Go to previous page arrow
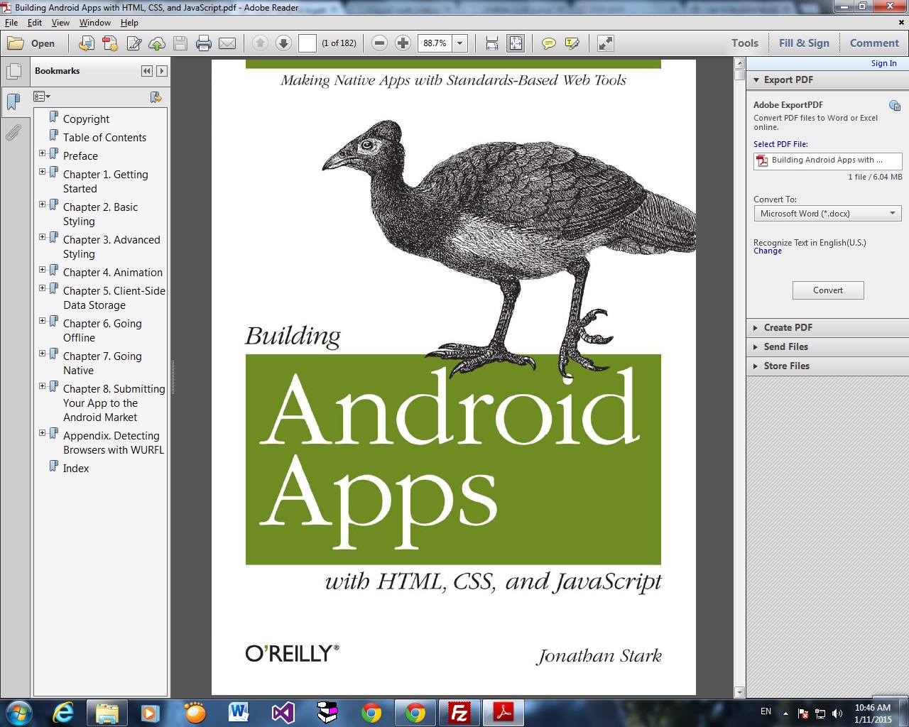 click(260, 43)
